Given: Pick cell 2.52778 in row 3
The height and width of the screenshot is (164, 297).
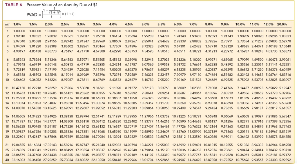Looking at the screenshot, I should 285,41.
